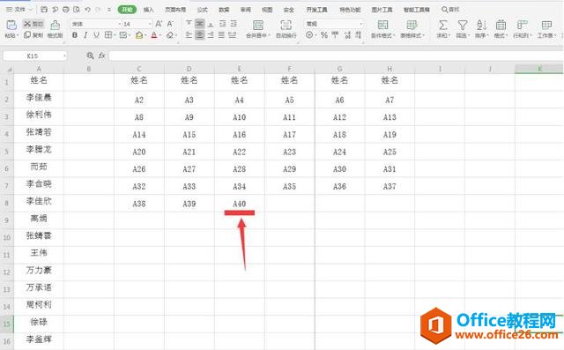Click the Sort A-Z icon
Screen dimensions: 564x350
point(481,25)
